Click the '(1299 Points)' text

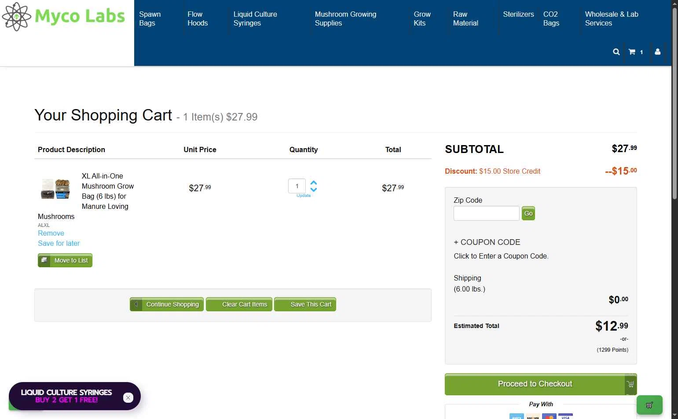coord(612,350)
